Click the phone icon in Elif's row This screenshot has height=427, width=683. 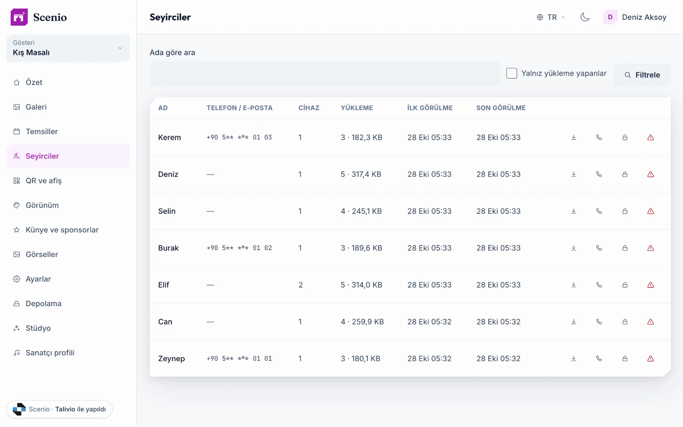[x=599, y=285]
